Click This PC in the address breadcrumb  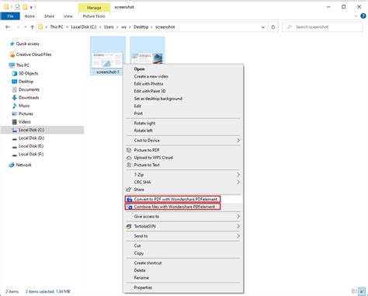pyautogui.click(x=57, y=27)
